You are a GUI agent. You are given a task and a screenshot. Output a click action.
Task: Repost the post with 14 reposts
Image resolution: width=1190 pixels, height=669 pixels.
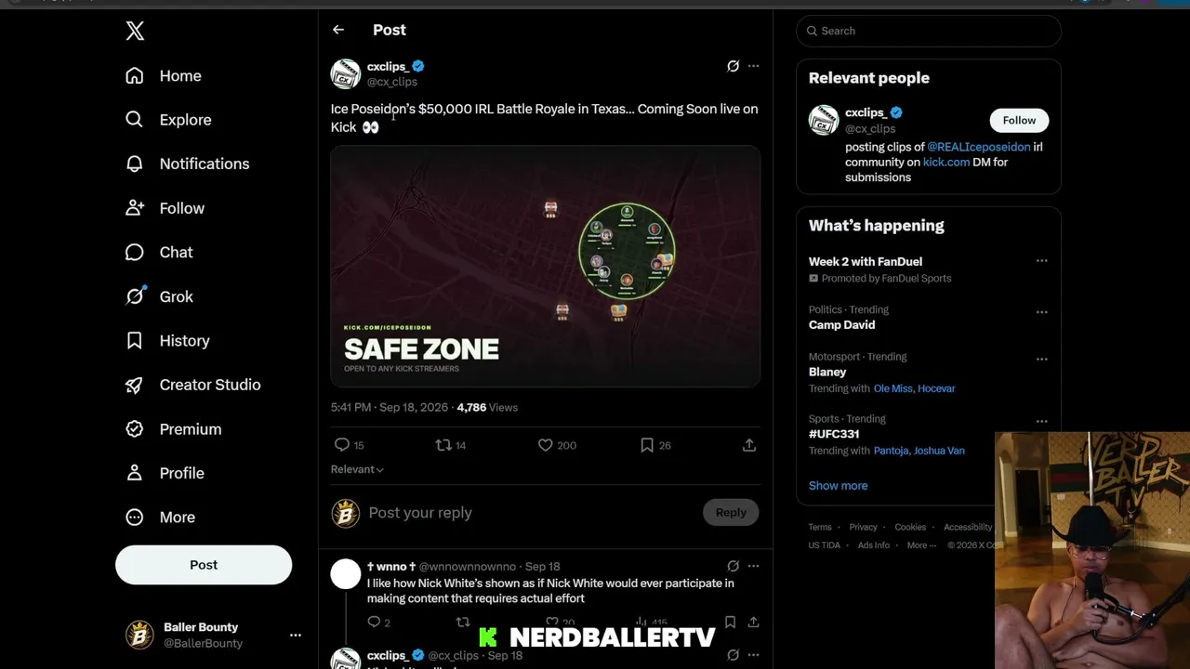443,445
